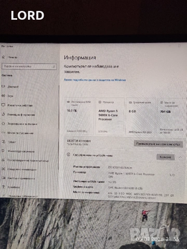Select Прожектиране на този компютър icon

[3, 160]
